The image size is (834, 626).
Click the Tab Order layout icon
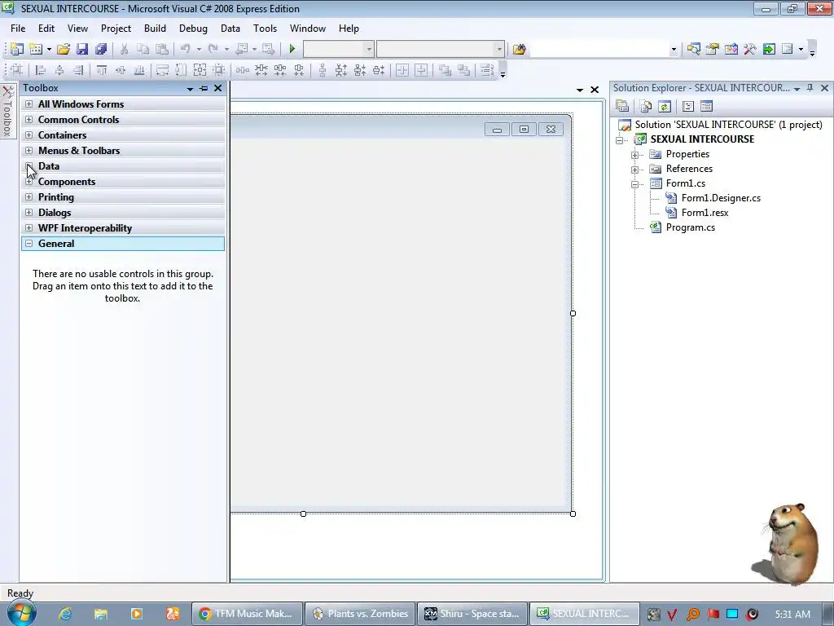(x=487, y=70)
